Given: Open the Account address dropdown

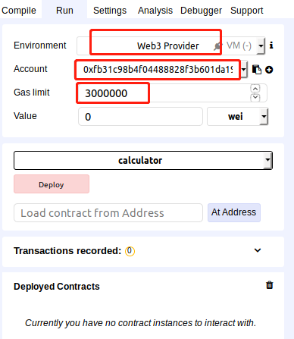Looking at the screenshot, I should pos(244,69).
